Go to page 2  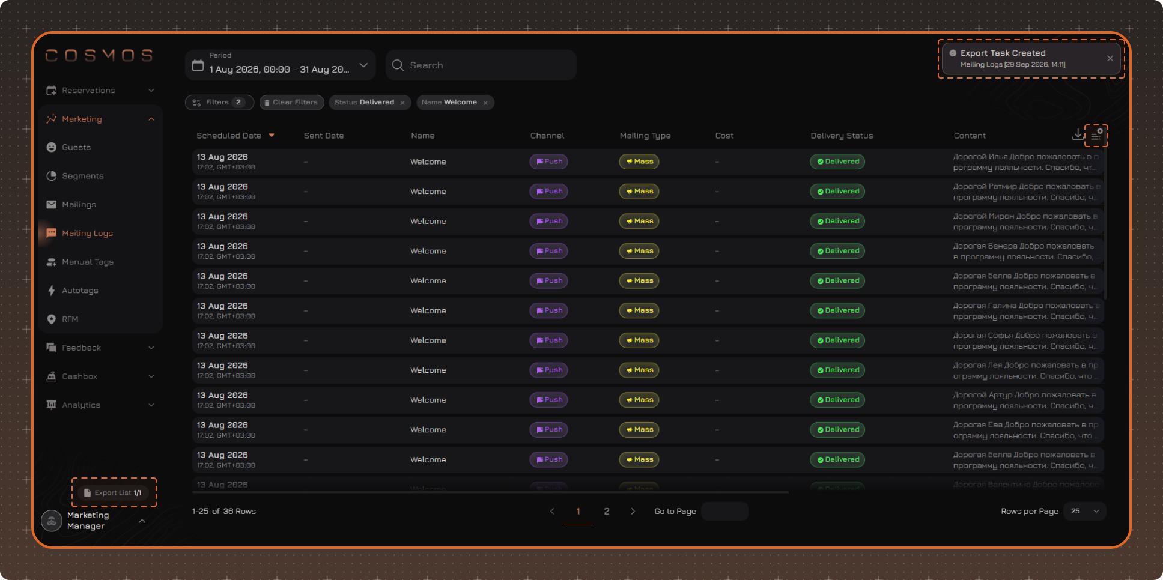pos(606,512)
